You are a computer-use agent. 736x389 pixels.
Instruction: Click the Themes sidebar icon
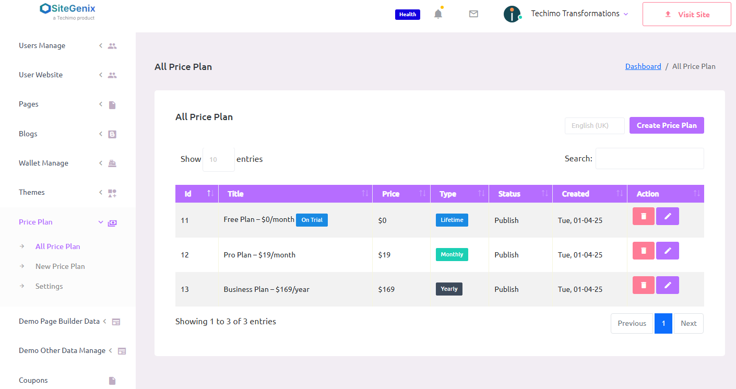coord(112,193)
